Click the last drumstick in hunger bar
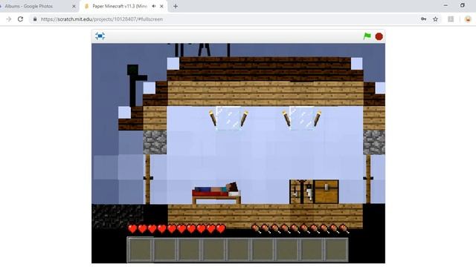 tap(344, 229)
